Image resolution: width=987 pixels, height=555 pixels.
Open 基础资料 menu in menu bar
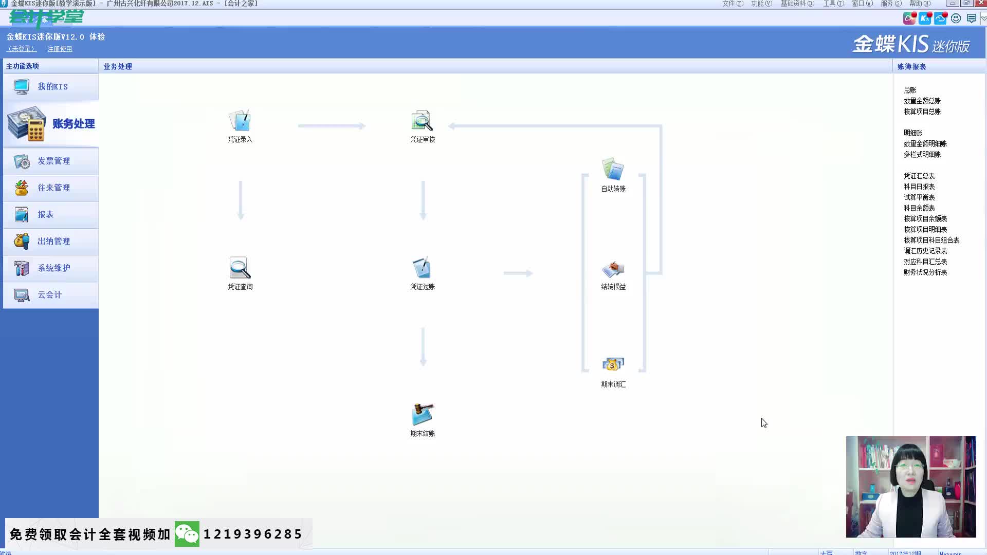tap(797, 4)
